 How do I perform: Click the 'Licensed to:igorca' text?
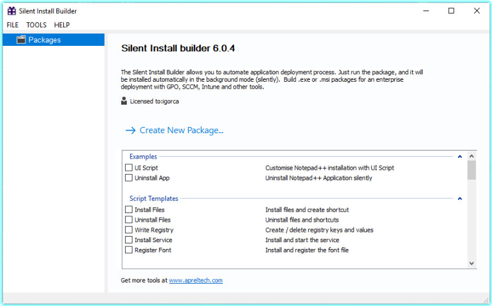(x=154, y=101)
